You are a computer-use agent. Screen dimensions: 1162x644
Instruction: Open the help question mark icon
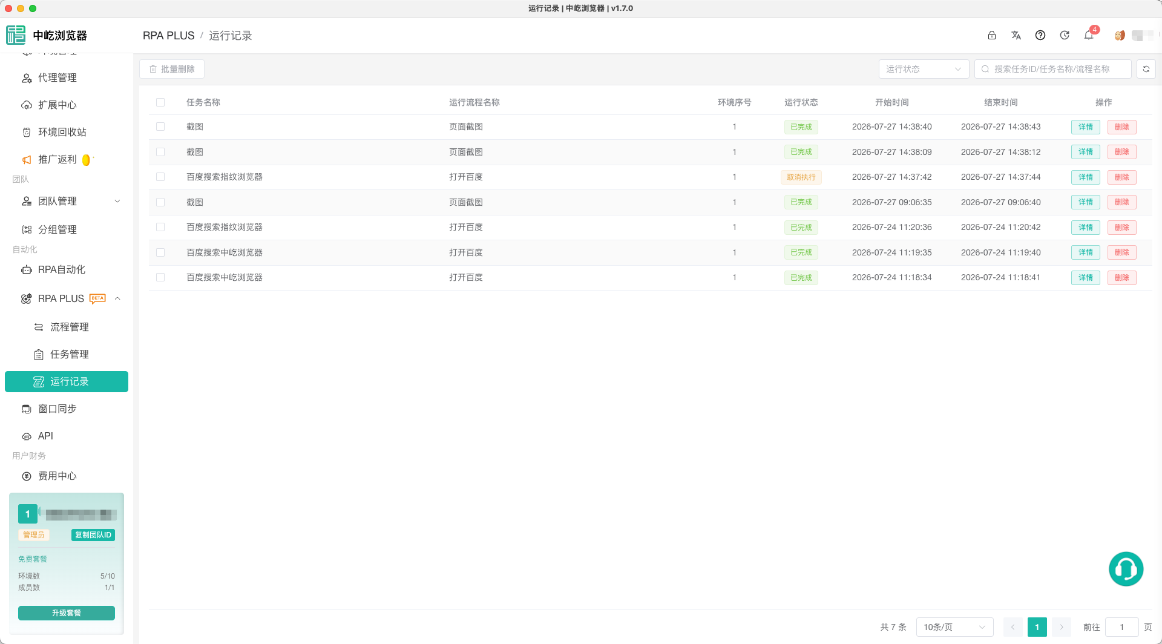coord(1040,35)
